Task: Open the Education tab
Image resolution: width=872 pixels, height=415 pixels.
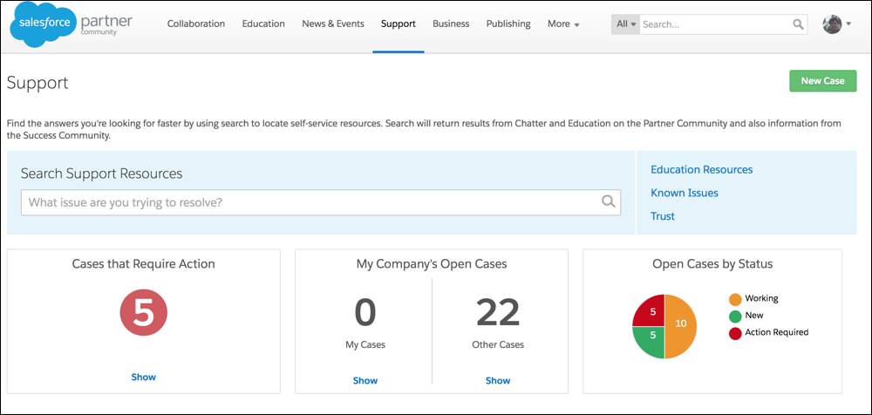Action: tap(263, 24)
